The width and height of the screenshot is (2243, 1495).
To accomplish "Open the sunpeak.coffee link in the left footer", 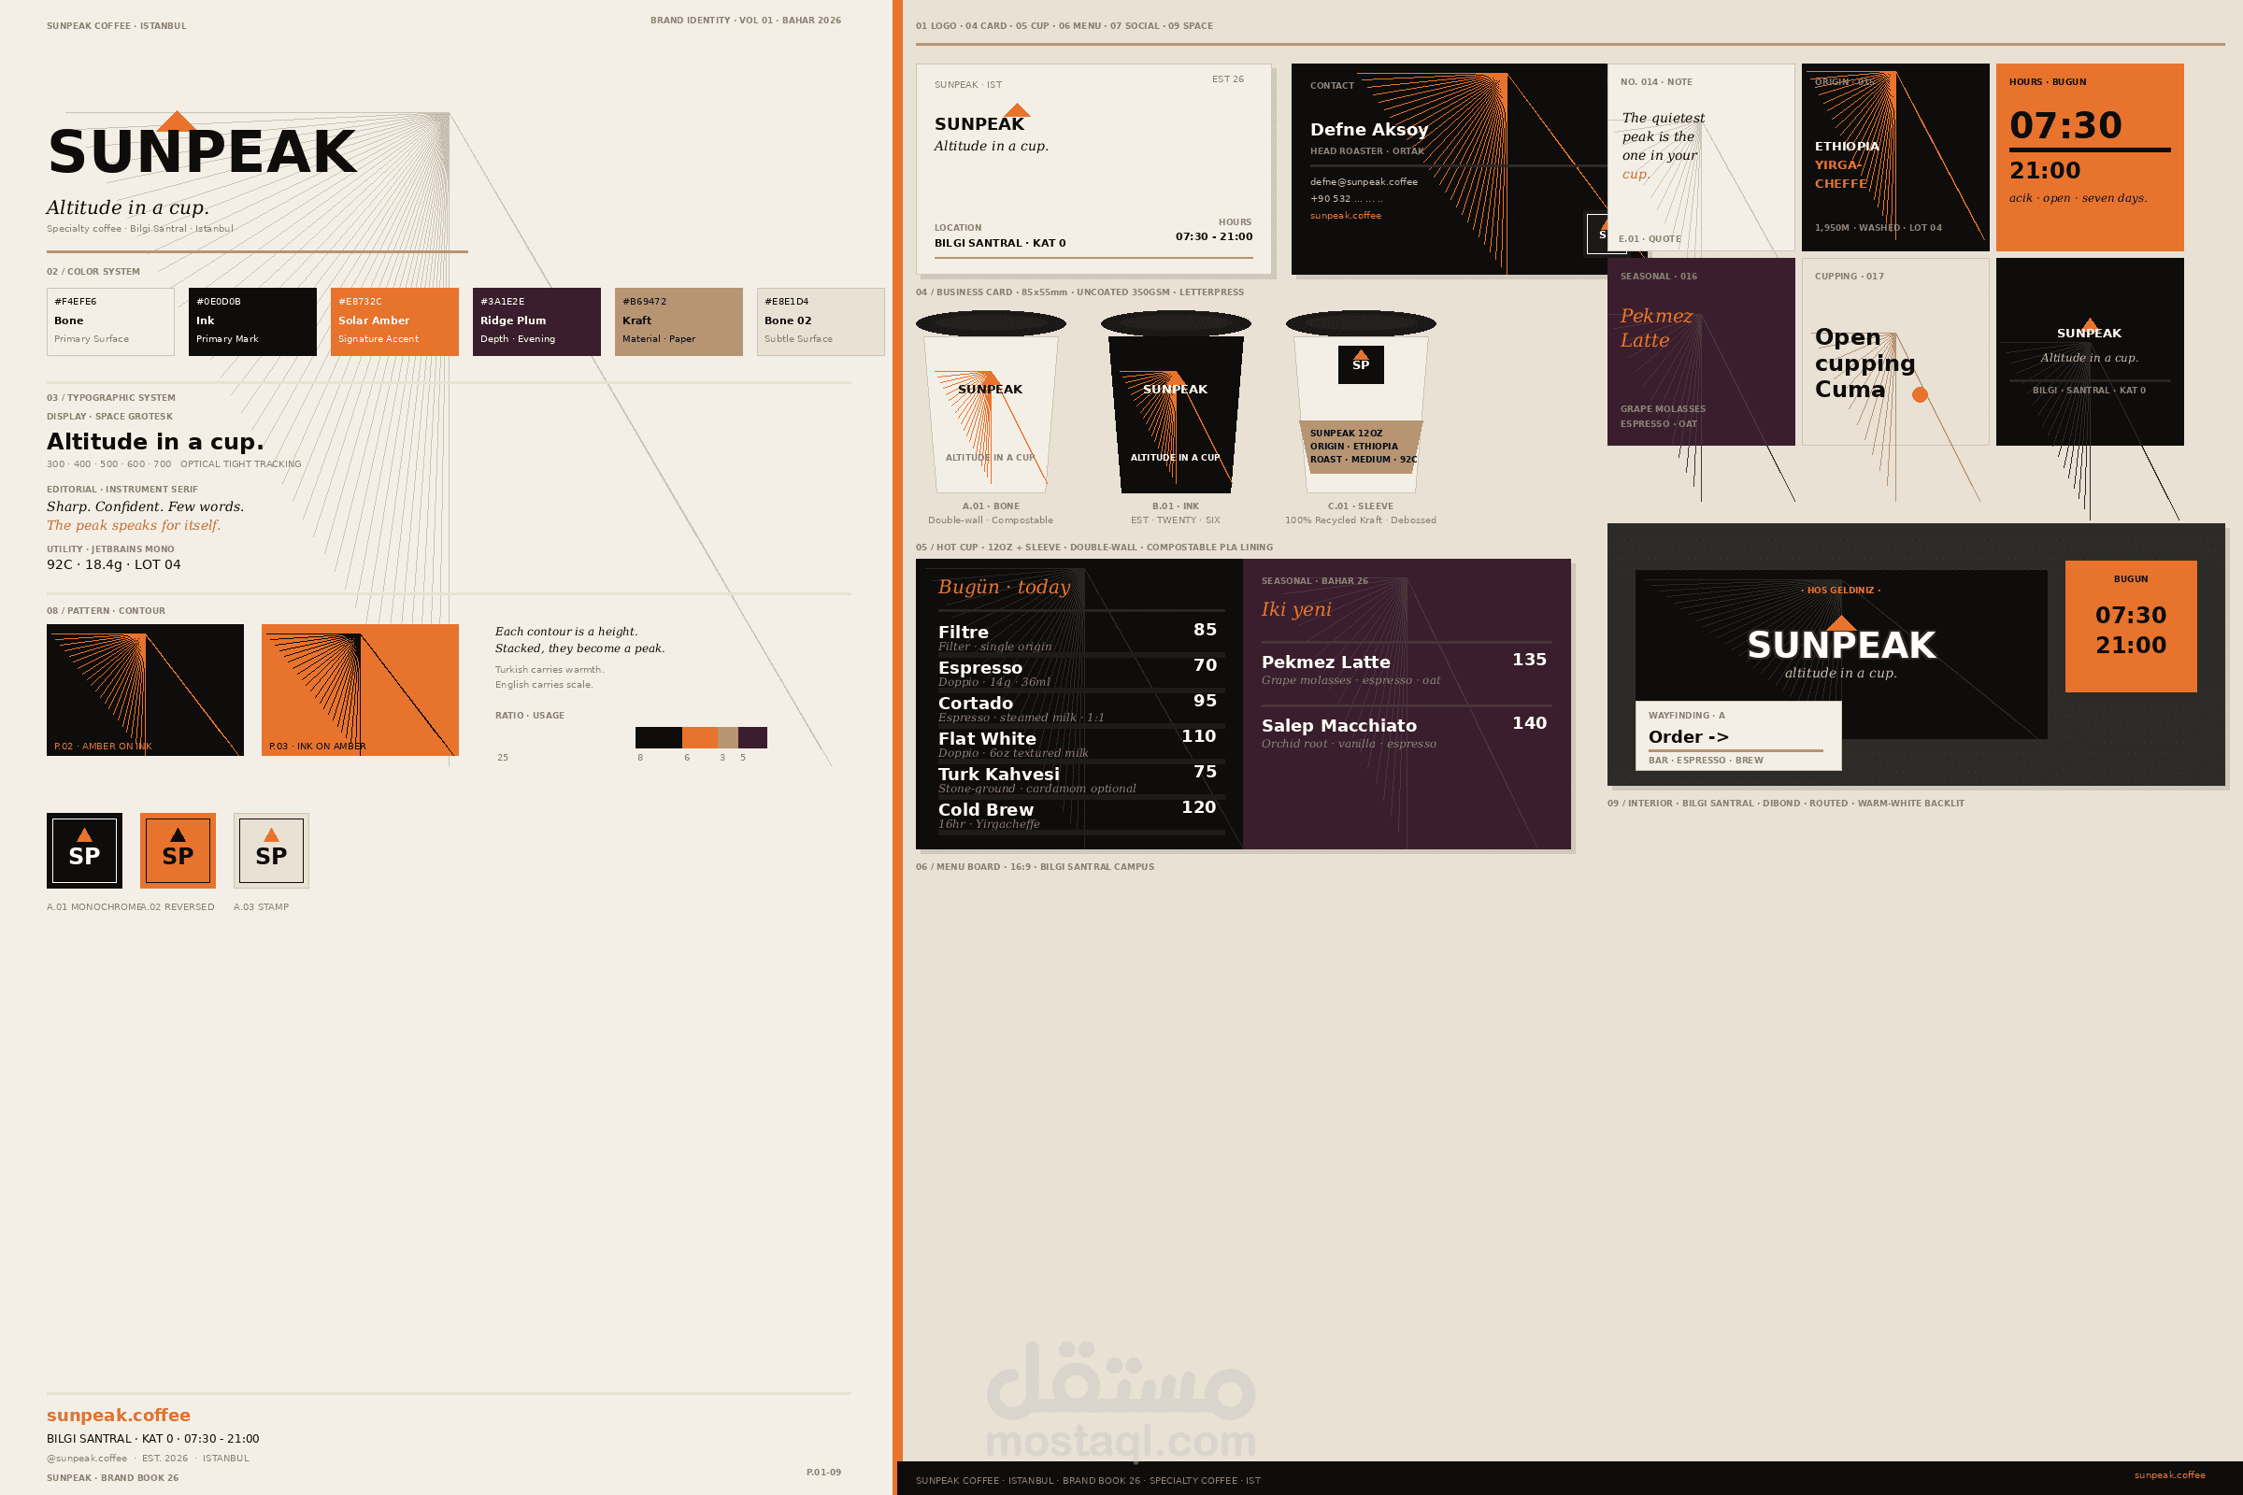I will point(119,1415).
